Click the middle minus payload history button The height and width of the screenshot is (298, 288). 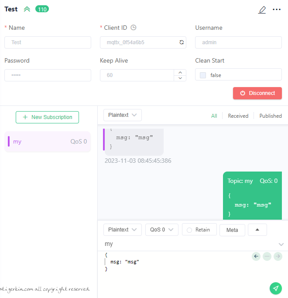click(x=267, y=256)
